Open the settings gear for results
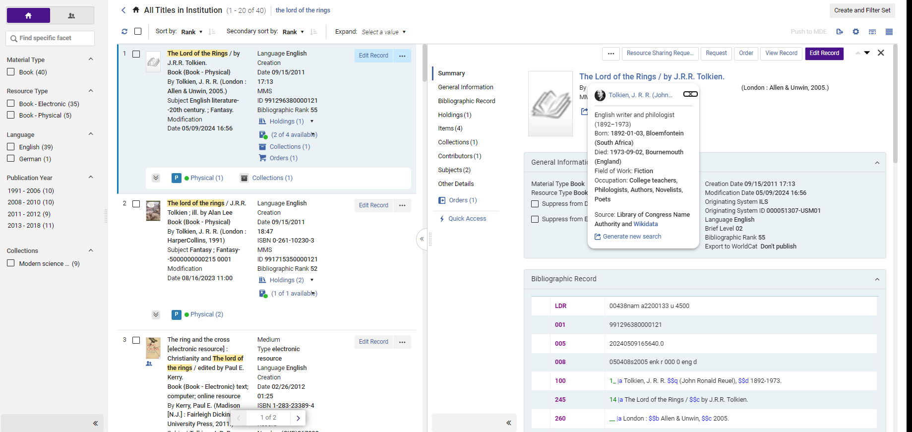Viewport: 912px width, 432px height. pyautogui.click(x=856, y=32)
